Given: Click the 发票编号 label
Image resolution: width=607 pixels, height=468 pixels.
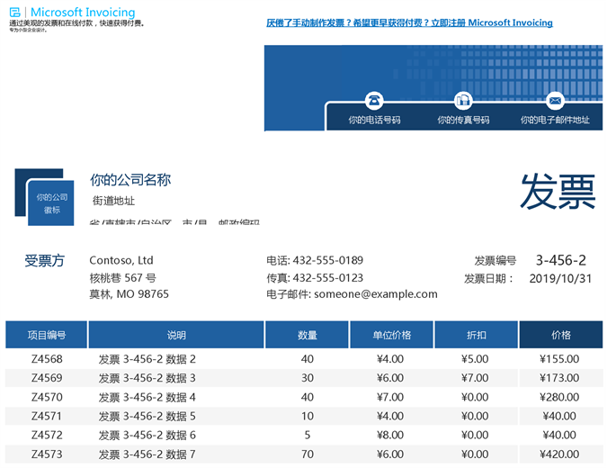Looking at the screenshot, I should pyautogui.click(x=495, y=261).
